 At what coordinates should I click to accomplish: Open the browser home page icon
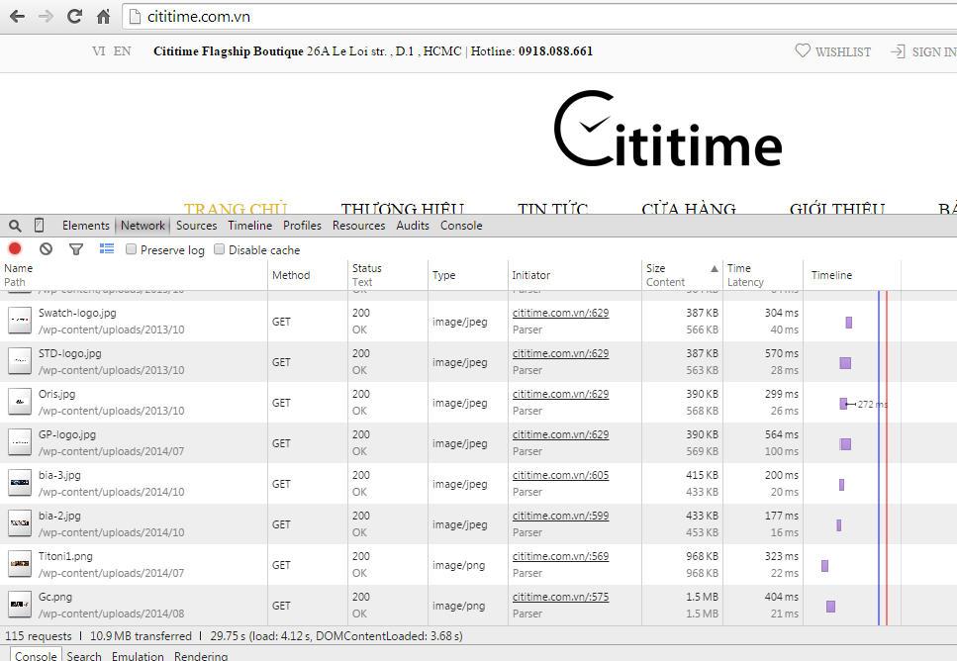click(x=104, y=17)
